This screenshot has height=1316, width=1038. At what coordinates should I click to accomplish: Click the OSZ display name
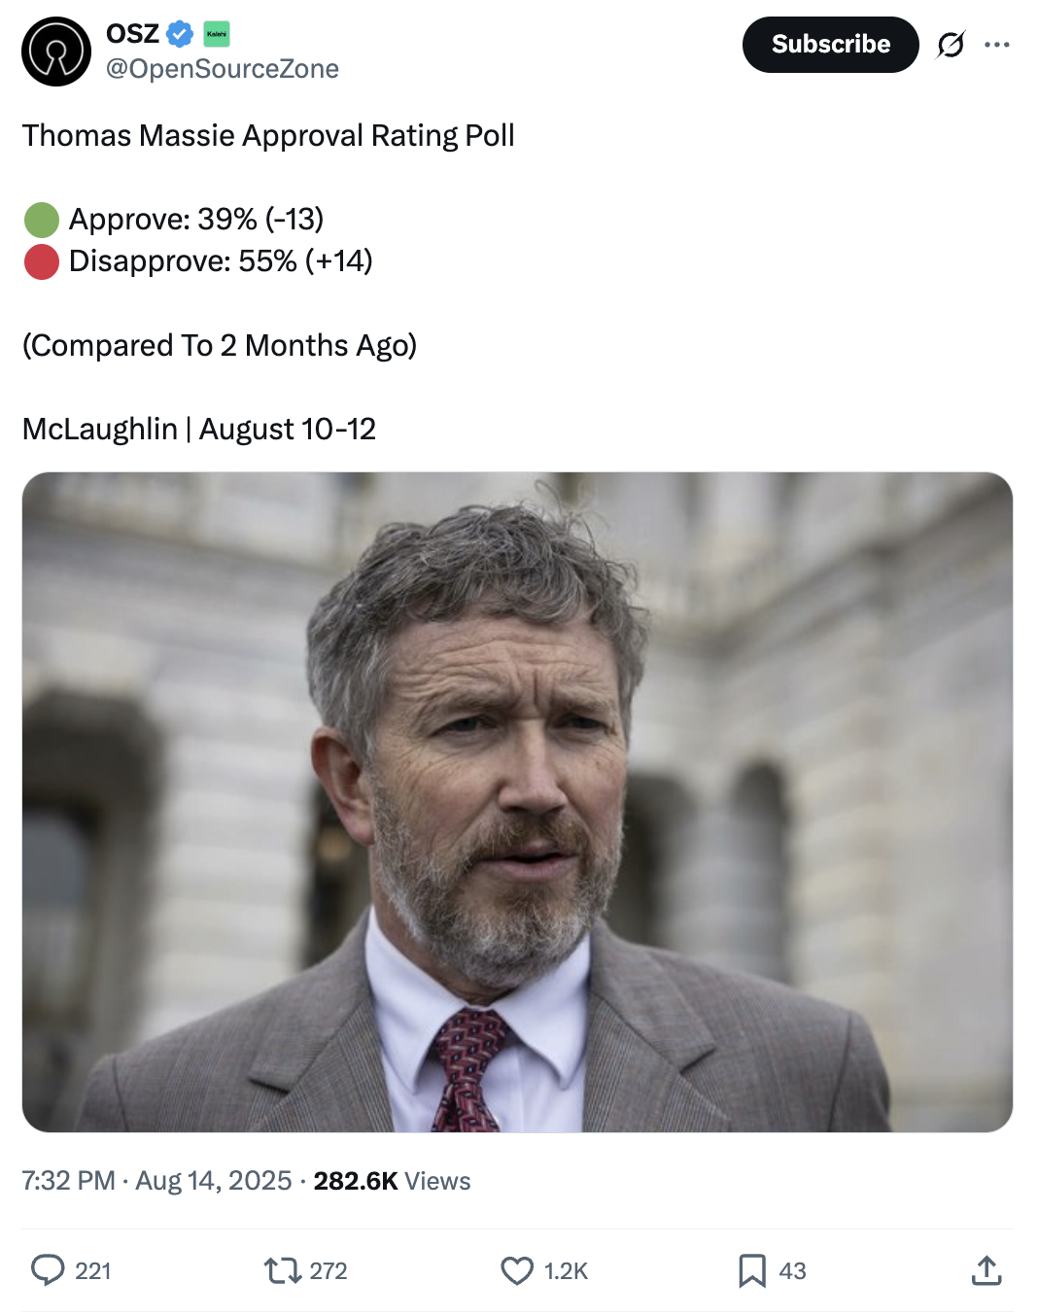pos(132,34)
